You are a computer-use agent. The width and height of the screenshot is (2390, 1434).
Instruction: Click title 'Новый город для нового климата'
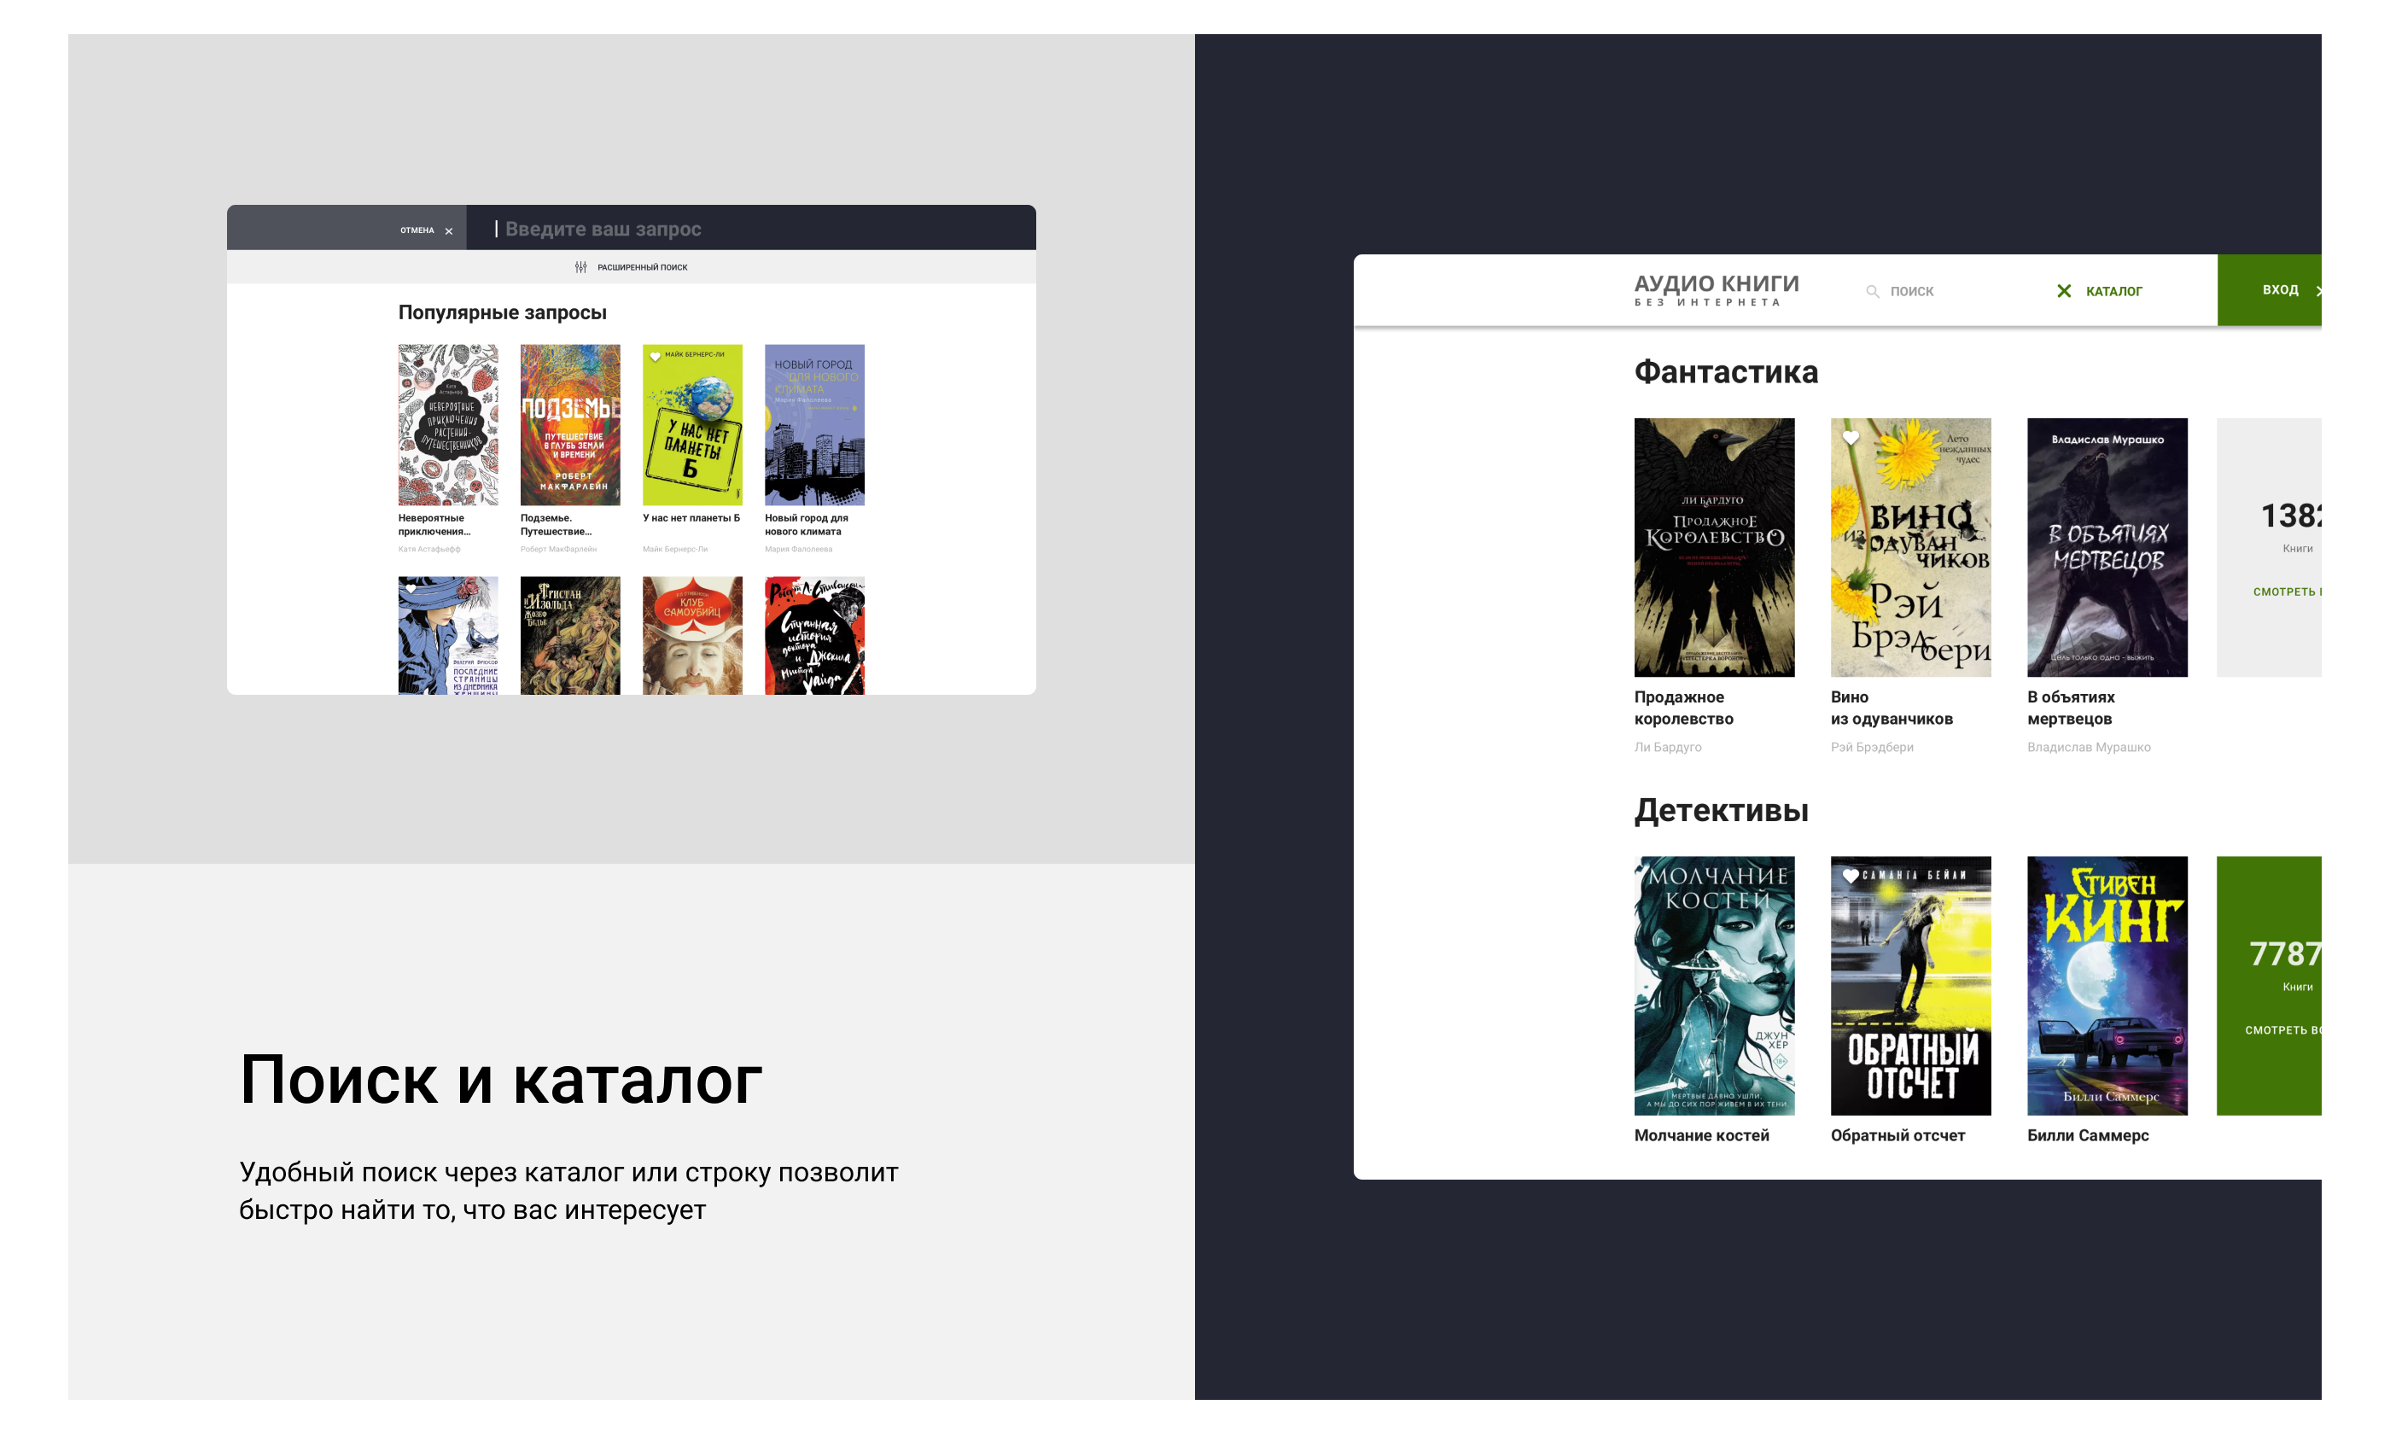(807, 525)
